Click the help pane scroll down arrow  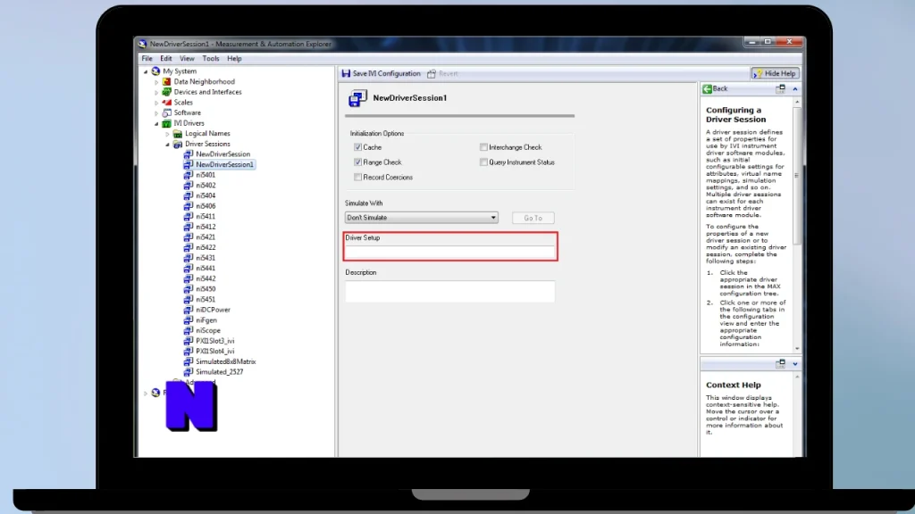(x=797, y=349)
